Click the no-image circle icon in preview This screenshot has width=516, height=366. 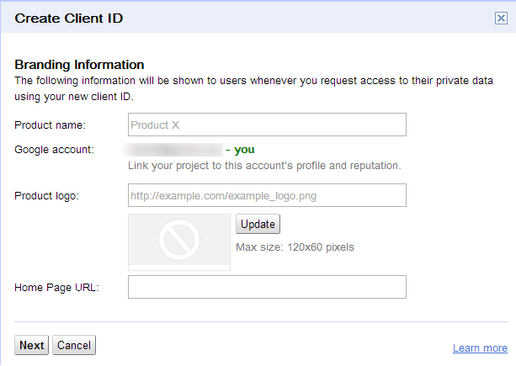(179, 240)
